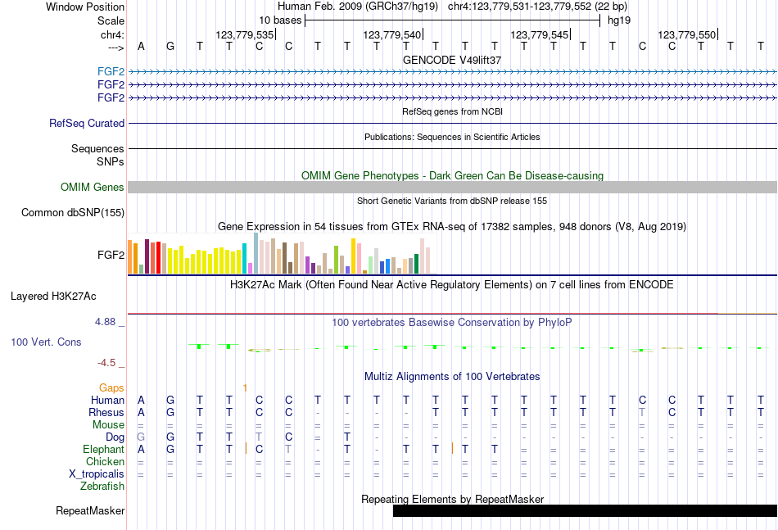Click the OMIM Gene Phenotypes track title
The width and height of the screenshot is (778, 530).
click(452, 175)
